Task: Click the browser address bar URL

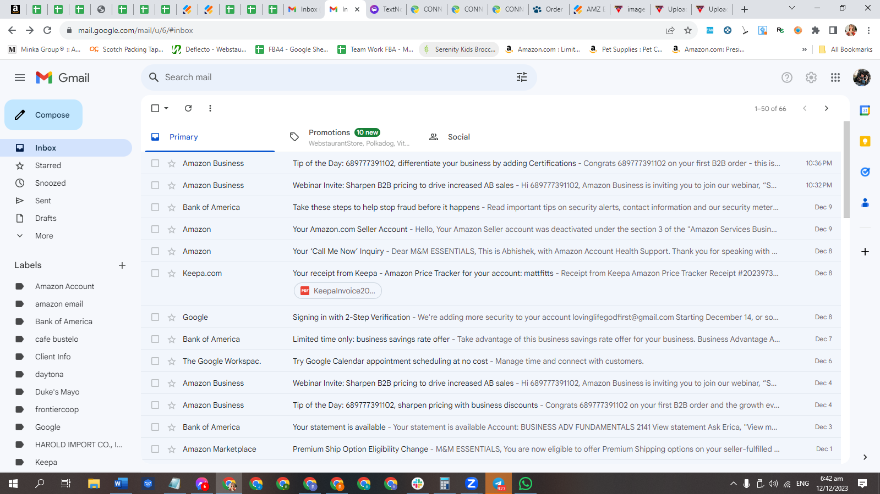Action: (x=135, y=30)
